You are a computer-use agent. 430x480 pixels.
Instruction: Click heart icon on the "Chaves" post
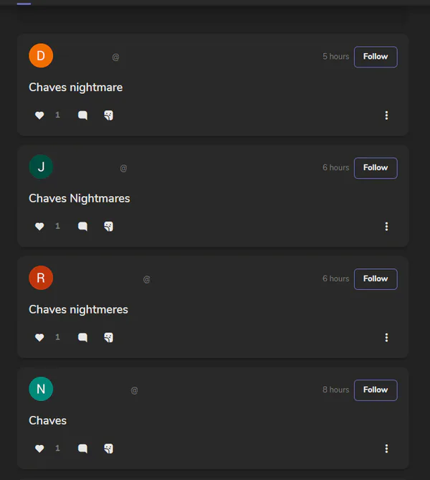39,449
